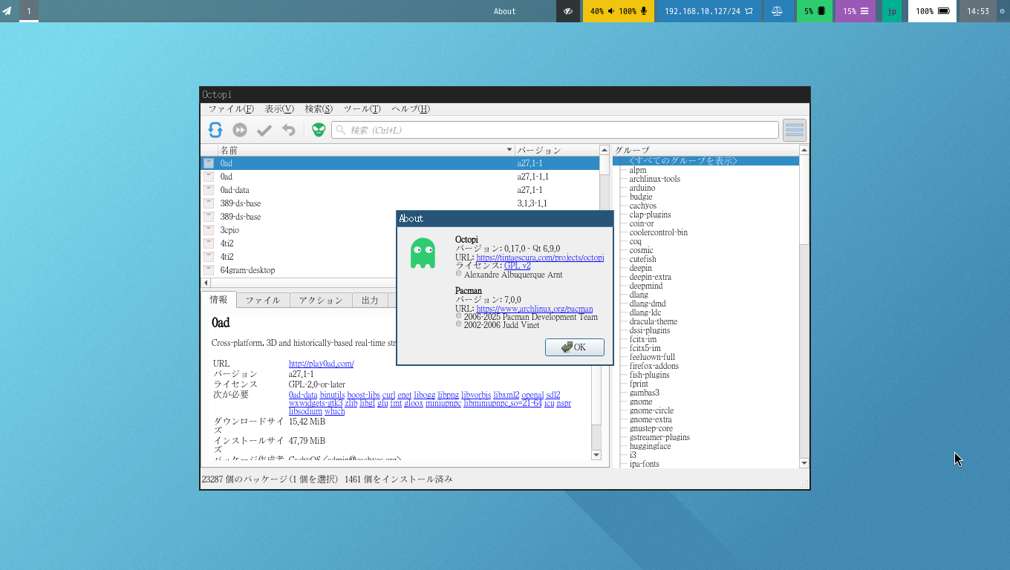The width and height of the screenshot is (1010, 570).
Task: Toggle the microphone in the yellow volume block
Action: pos(644,11)
